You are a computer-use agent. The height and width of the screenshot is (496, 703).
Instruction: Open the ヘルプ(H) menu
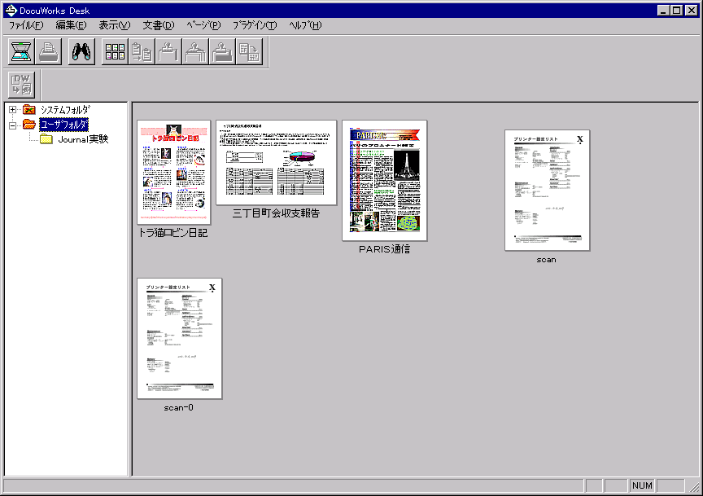[x=305, y=25]
